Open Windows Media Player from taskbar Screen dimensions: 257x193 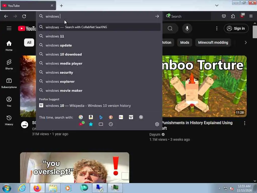point(68,188)
